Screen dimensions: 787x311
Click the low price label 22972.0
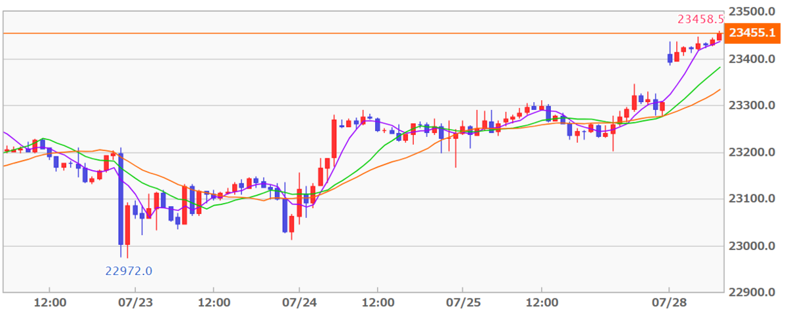(x=129, y=270)
